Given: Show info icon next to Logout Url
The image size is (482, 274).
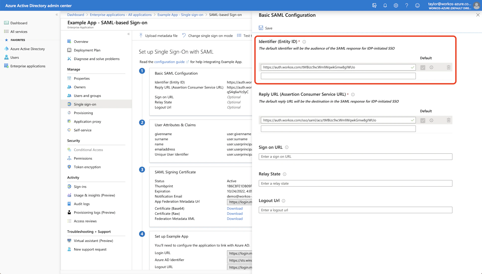Looking at the screenshot, I should click(x=284, y=201).
